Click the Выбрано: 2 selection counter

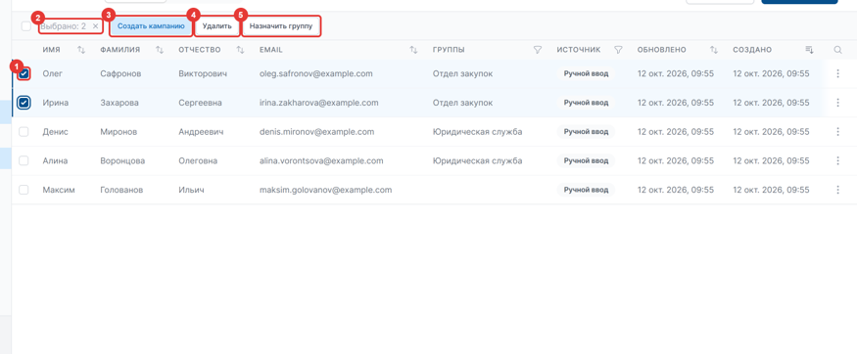[63, 26]
